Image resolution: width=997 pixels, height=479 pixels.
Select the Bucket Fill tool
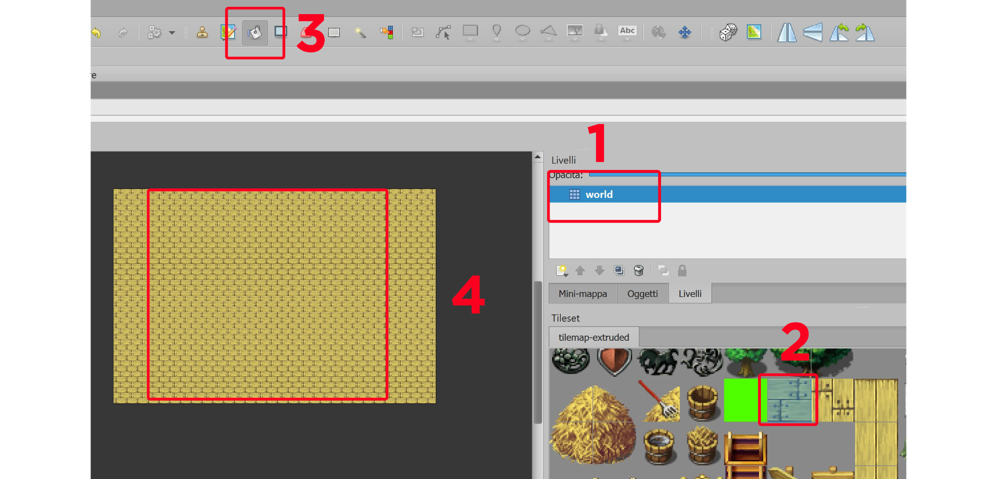click(x=255, y=33)
